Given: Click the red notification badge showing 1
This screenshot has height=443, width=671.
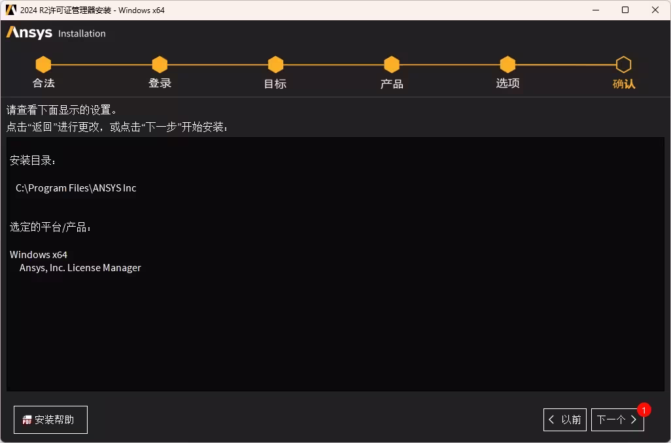Looking at the screenshot, I should pyautogui.click(x=644, y=410).
